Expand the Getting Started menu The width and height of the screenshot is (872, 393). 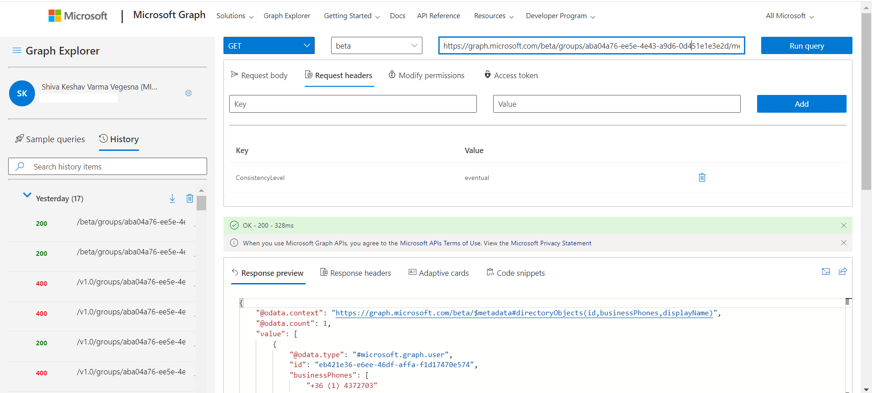point(352,16)
